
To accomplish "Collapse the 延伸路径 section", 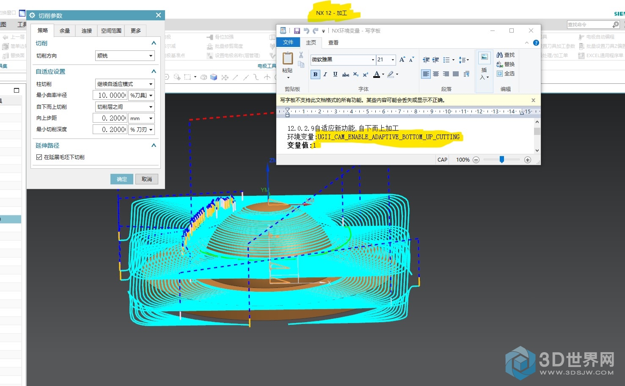I will click(154, 145).
